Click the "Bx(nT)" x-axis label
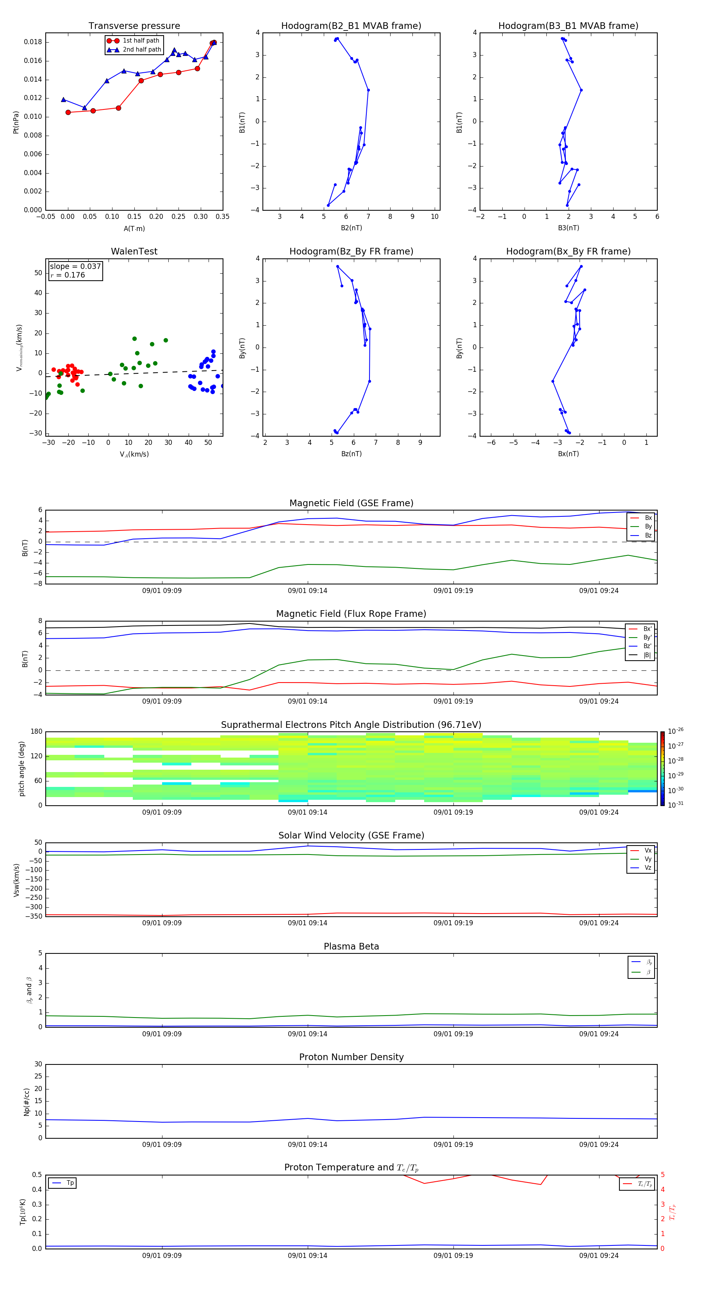The image size is (703, 1290). point(568,454)
